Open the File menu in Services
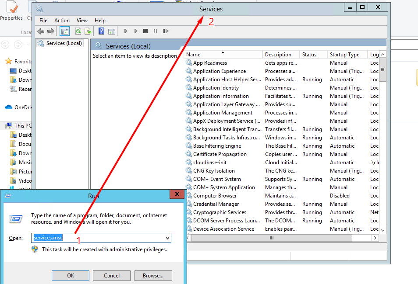The width and height of the screenshot is (418, 284). (x=43, y=21)
